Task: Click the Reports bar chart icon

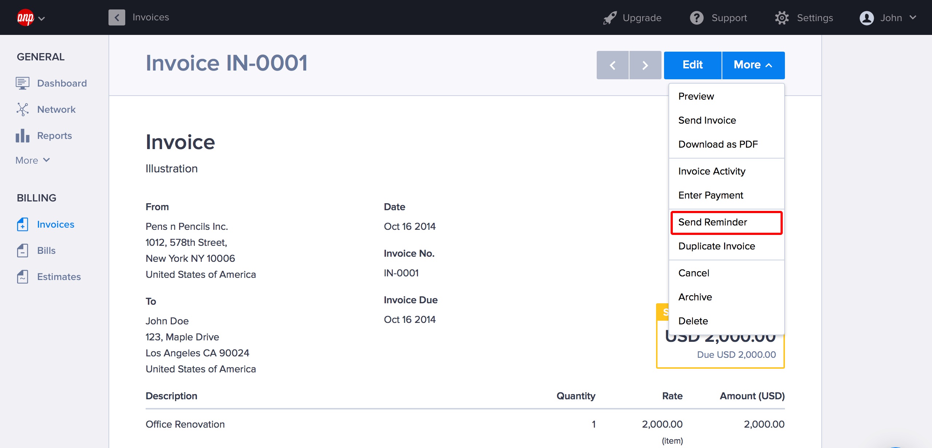Action: click(23, 136)
